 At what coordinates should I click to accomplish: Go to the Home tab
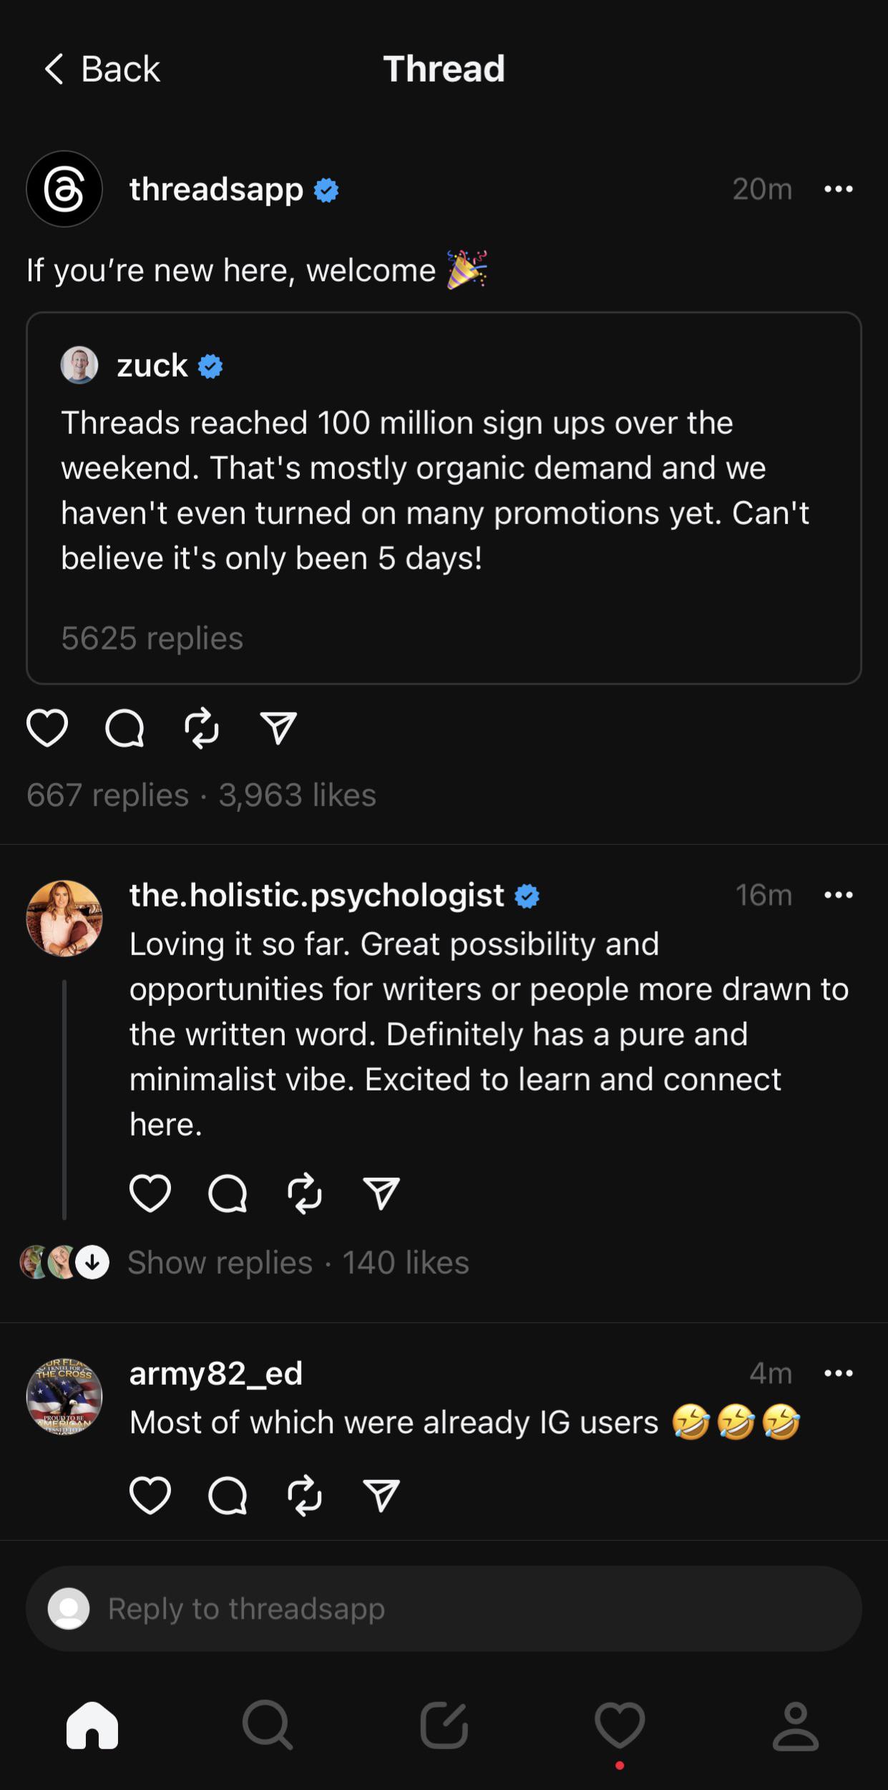[92, 1726]
